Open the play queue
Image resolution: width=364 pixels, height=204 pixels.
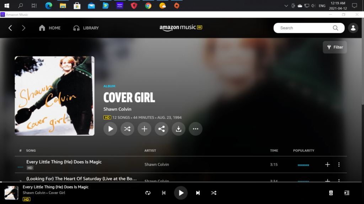[x=347, y=193]
